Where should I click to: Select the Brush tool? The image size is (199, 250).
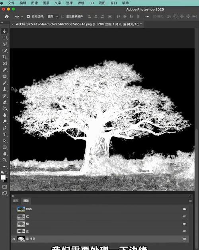coord(5,83)
